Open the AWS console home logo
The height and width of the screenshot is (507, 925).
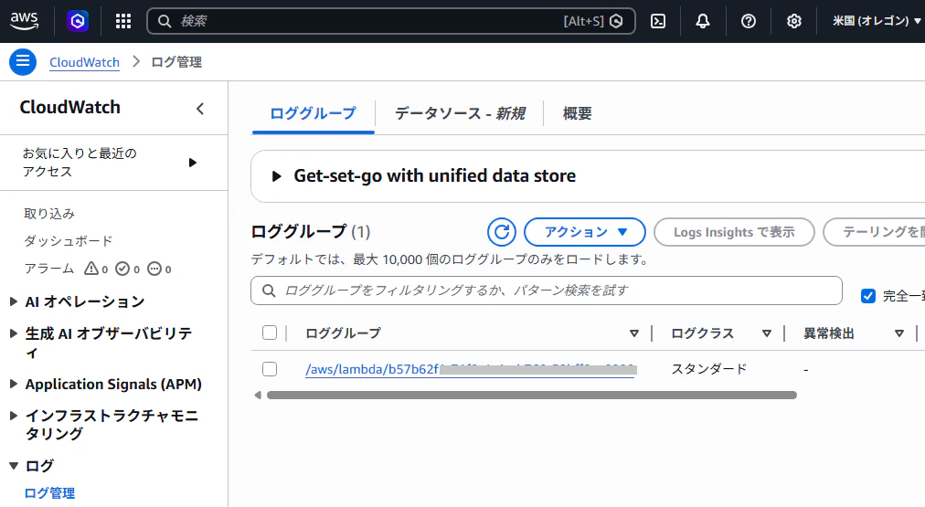[24, 21]
